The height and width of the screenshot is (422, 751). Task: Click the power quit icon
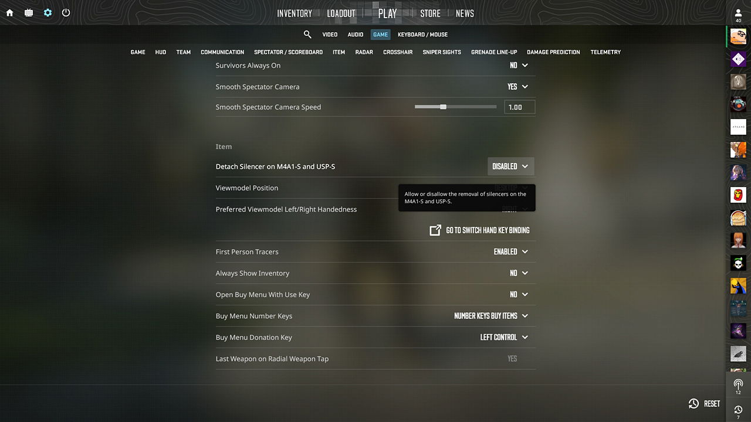(66, 12)
